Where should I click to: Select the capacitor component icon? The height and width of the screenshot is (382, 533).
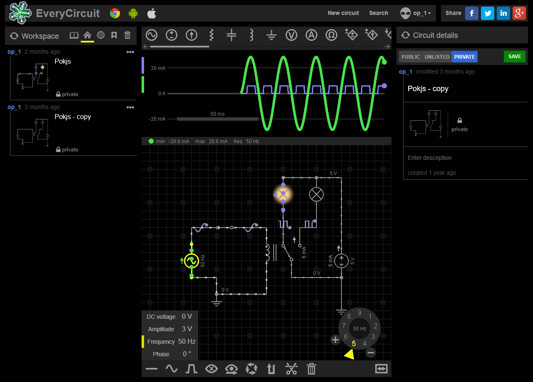click(x=232, y=35)
